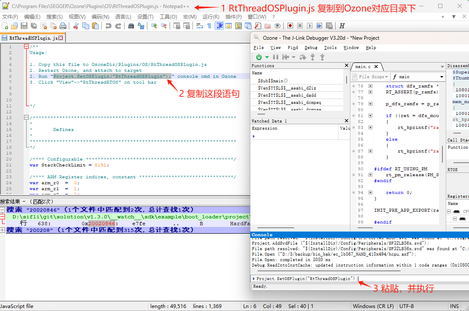The width and height of the screenshot is (469, 311).
Task: Toggle breakpoint dot on Ozone line 76
Action: [x=354, y=86]
